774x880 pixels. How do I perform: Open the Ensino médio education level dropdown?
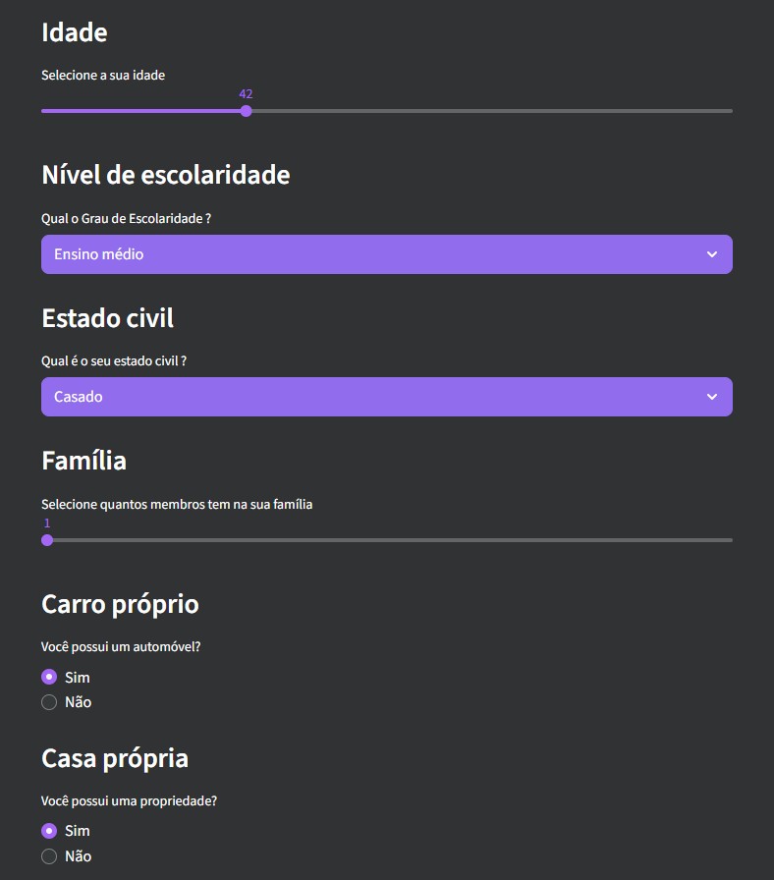pos(386,254)
